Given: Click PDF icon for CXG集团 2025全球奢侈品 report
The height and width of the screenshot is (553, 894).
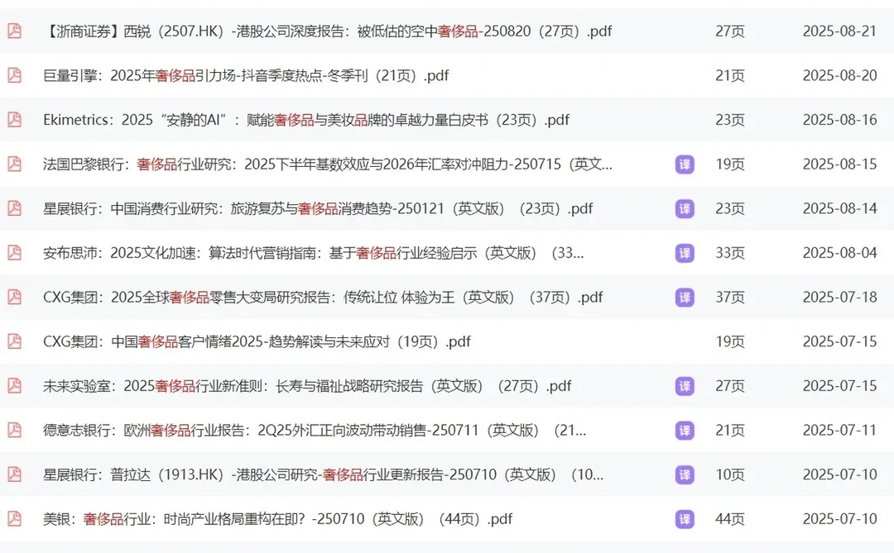Looking at the screenshot, I should 14,297.
